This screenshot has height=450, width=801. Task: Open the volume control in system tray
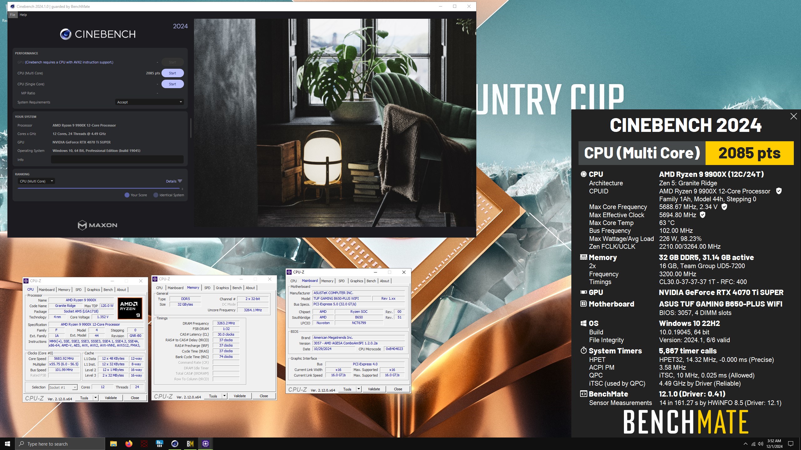761,444
